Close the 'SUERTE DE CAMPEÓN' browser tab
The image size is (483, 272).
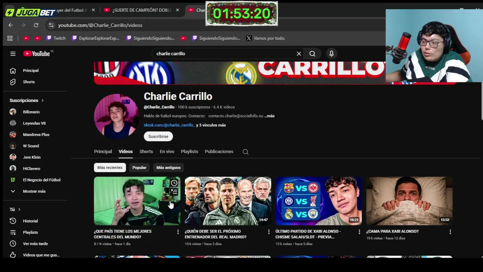coord(177,10)
